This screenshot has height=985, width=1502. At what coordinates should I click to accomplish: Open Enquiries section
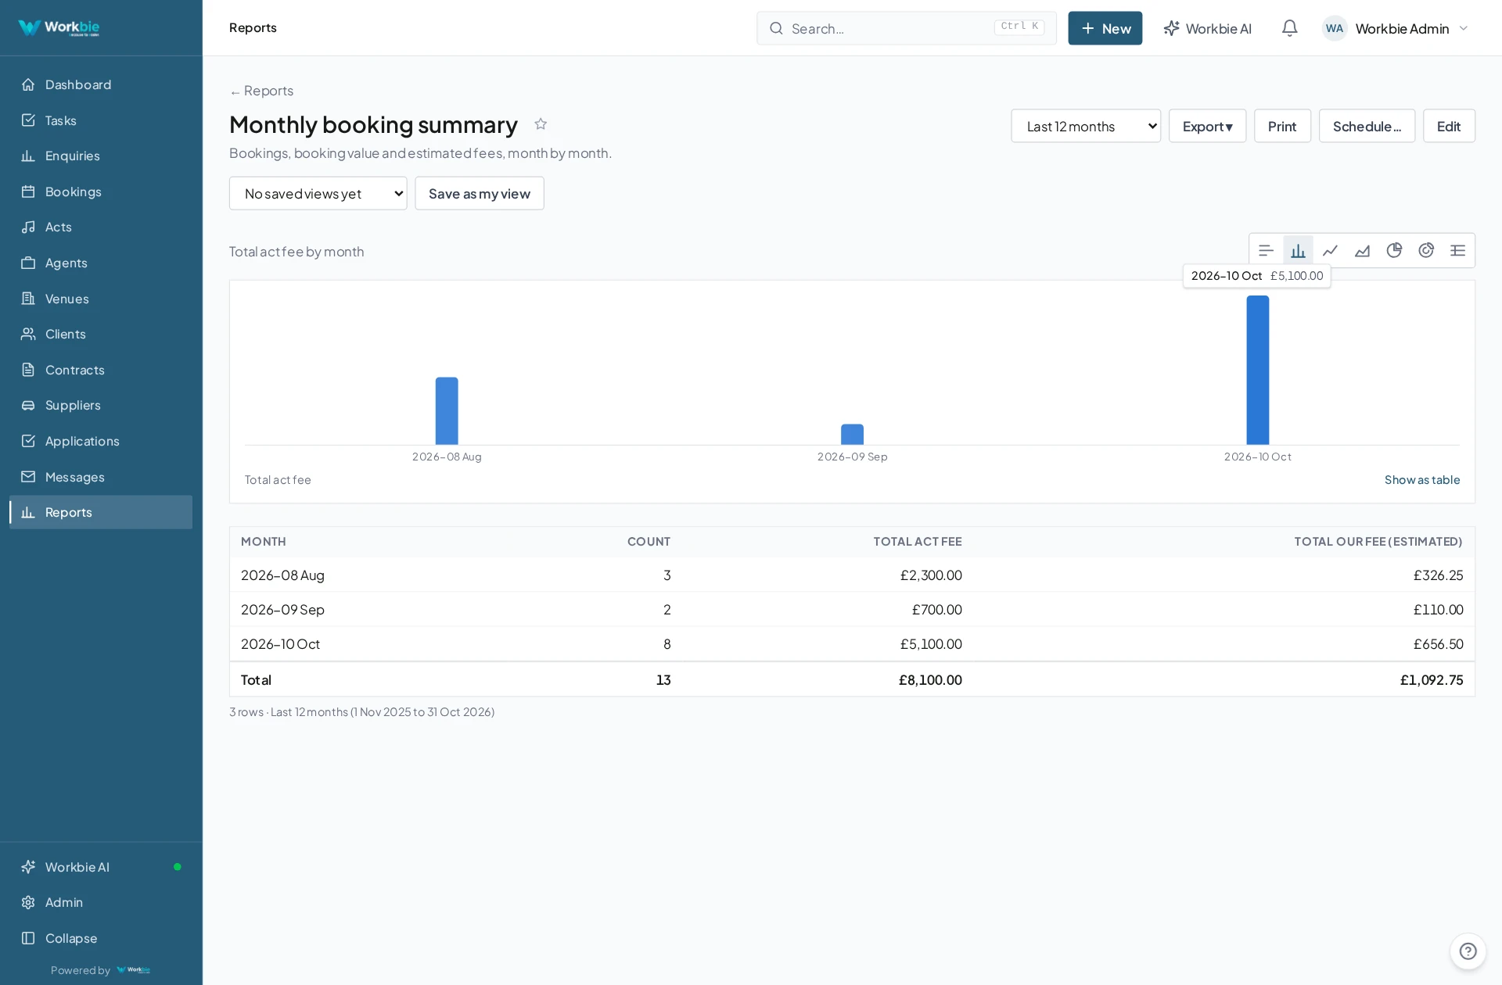click(x=101, y=156)
